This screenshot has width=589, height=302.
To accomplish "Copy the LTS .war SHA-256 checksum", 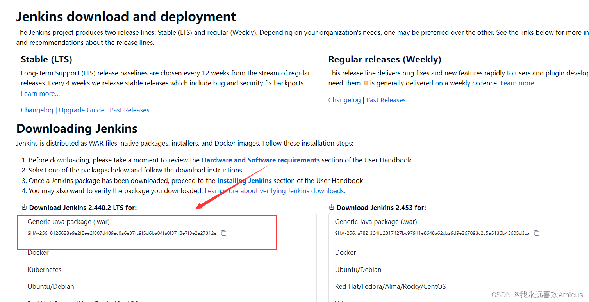I will 223,233.
